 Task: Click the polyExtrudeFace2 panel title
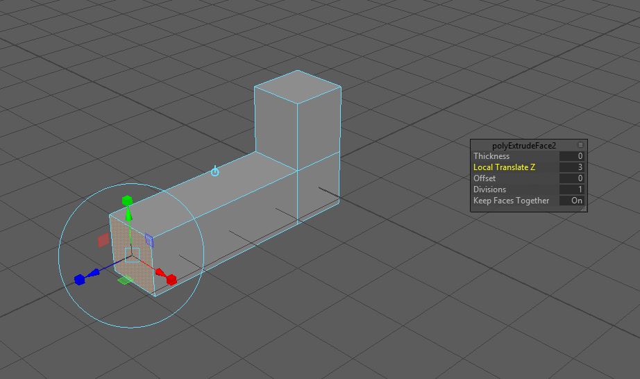[x=523, y=146]
